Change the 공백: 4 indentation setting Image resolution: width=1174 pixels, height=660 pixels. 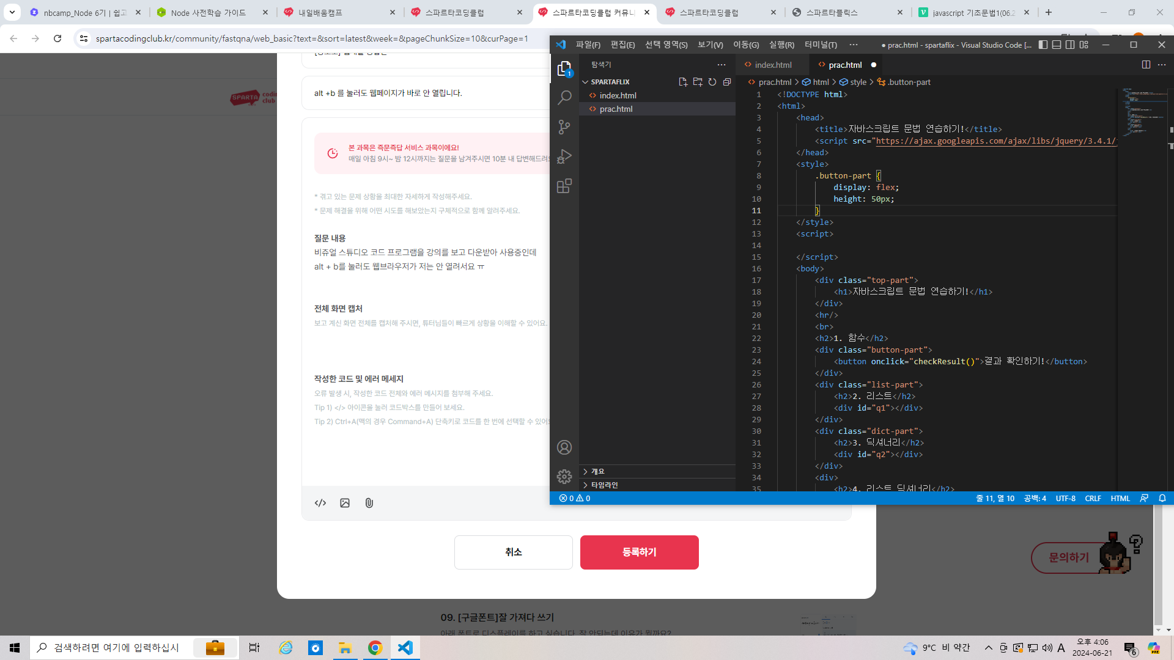[x=1035, y=499]
